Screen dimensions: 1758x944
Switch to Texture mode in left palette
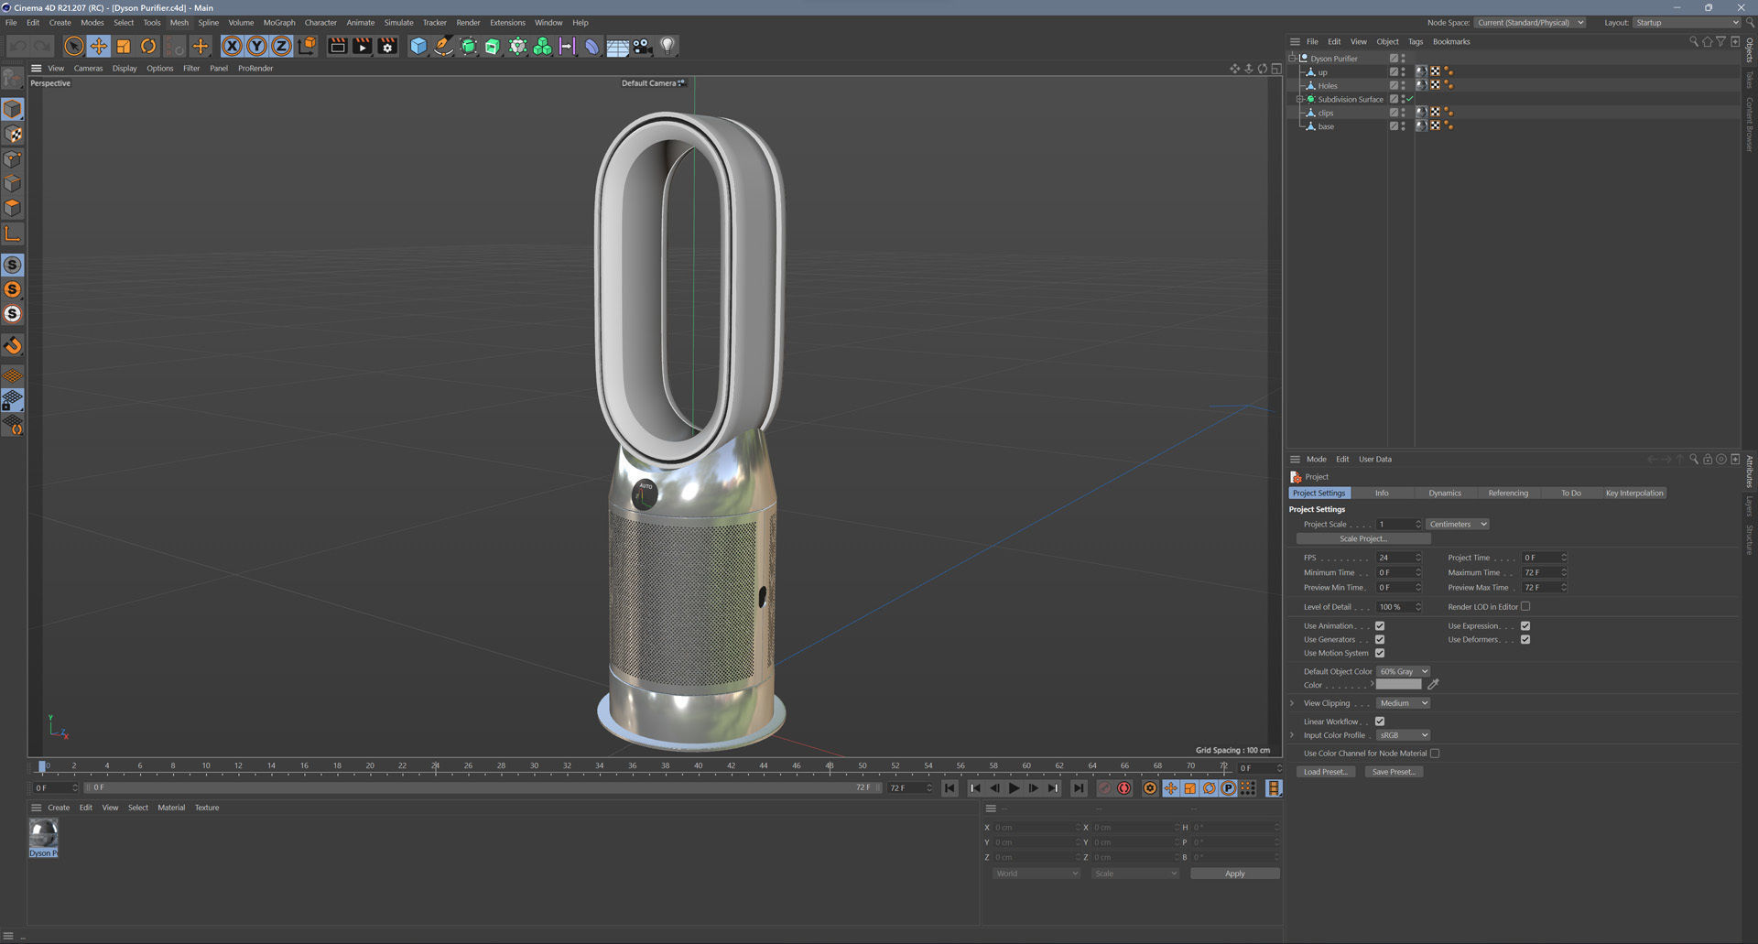13,135
